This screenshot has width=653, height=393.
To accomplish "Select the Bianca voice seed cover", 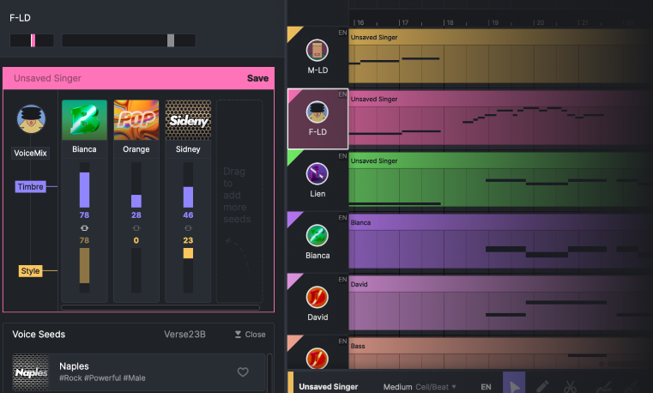I will pyautogui.click(x=85, y=120).
